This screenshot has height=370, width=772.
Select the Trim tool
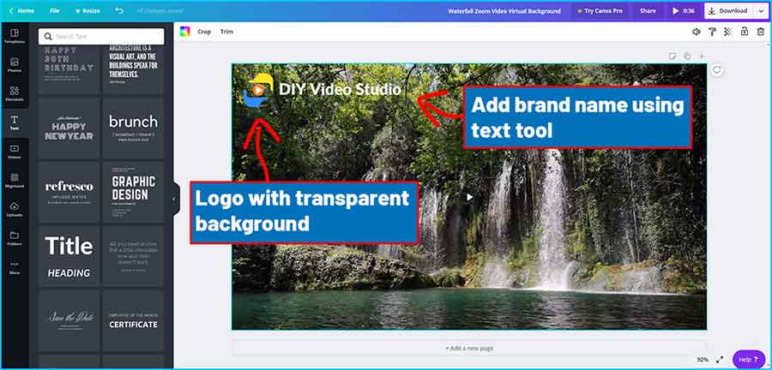tap(226, 32)
